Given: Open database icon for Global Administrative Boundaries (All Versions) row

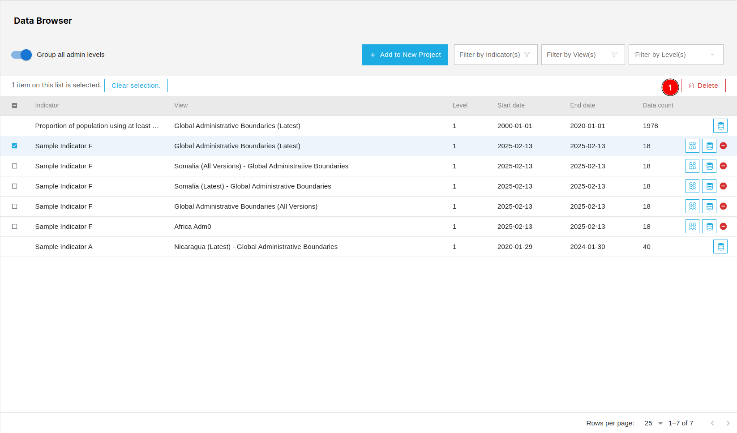Looking at the screenshot, I should tap(709, 206).
